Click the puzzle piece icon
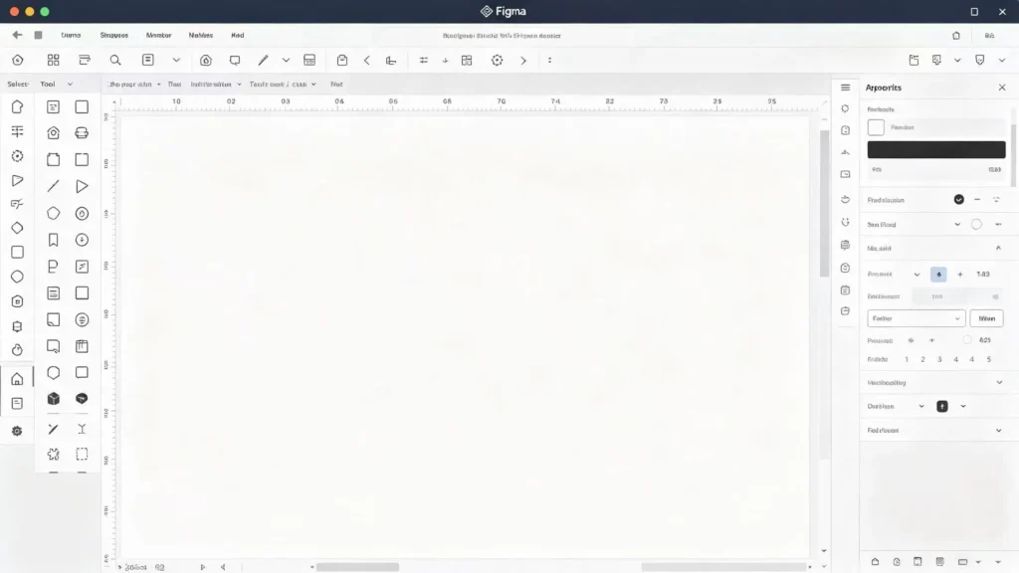Screen dimensions: 1019x573 (54, 454)
